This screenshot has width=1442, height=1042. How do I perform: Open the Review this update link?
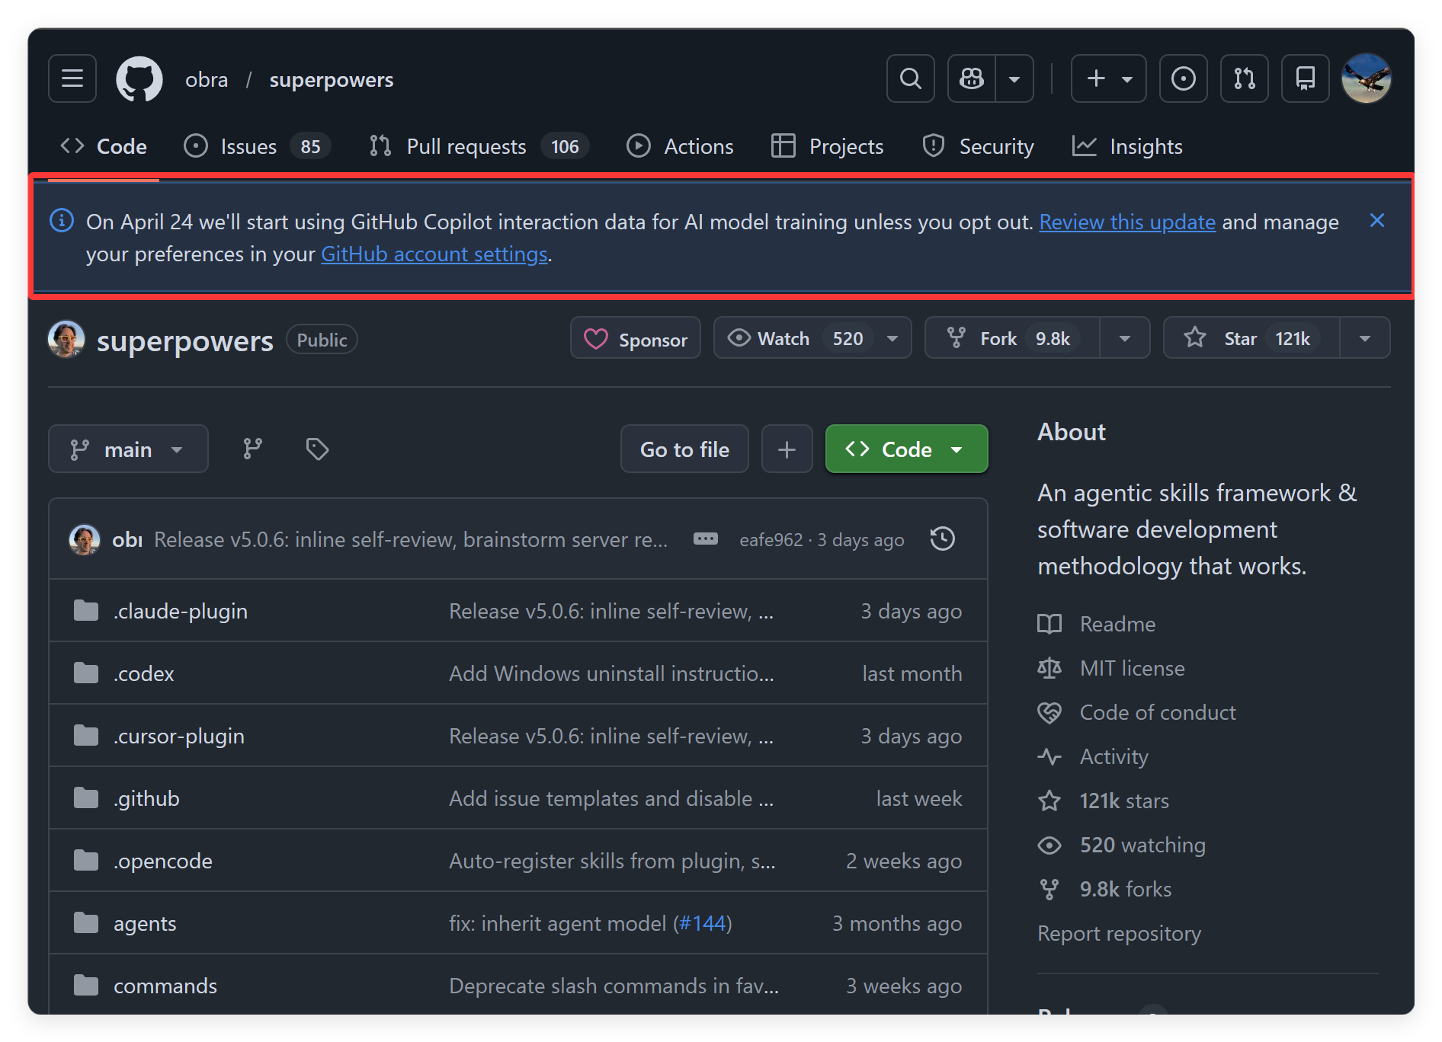(x=1126, y=222)
